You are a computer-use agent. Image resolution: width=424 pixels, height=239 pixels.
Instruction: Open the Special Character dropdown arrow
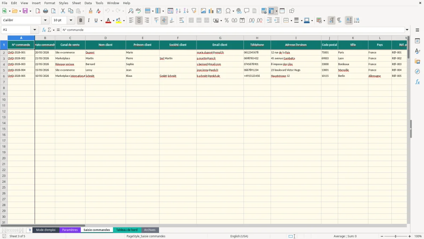click(x=234, y=11)
